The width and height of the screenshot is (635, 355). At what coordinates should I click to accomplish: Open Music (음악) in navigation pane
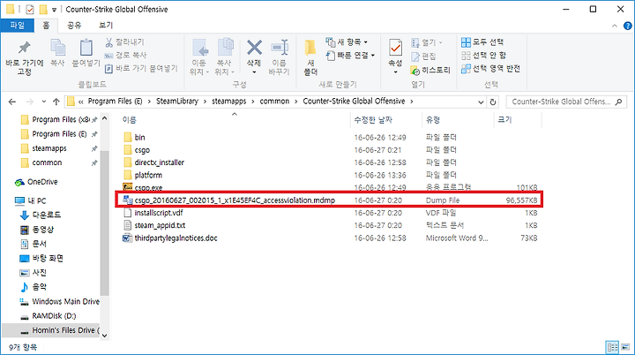click(x=40, y=287)
